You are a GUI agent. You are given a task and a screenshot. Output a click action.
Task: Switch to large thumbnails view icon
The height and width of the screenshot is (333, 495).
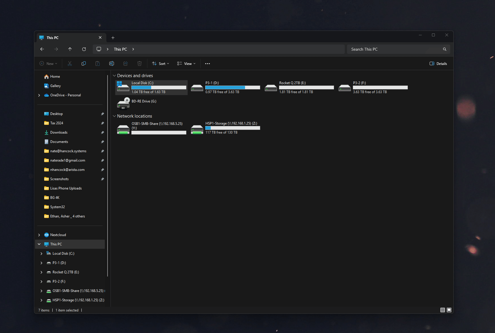(449, 310)
